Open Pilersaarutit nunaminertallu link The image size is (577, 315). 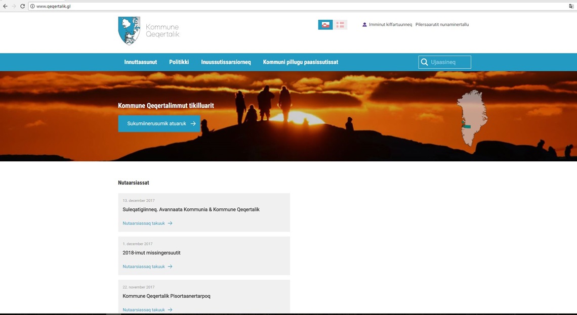pyautogui.click(x=442, y=25)
